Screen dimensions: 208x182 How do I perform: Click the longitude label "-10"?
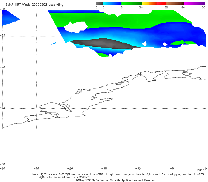138,169
